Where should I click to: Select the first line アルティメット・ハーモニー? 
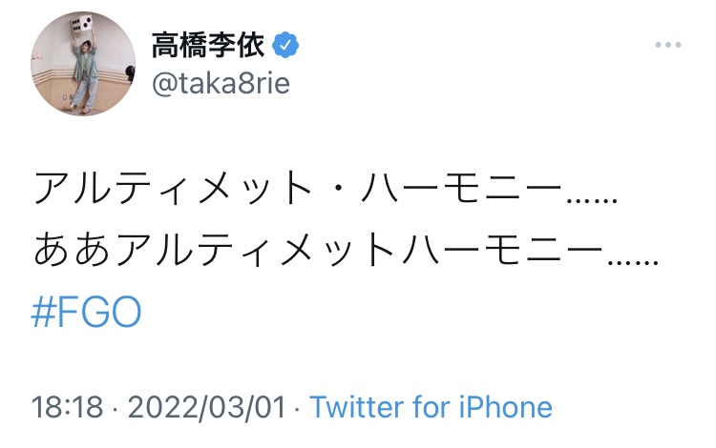click(x=325, y=188)
